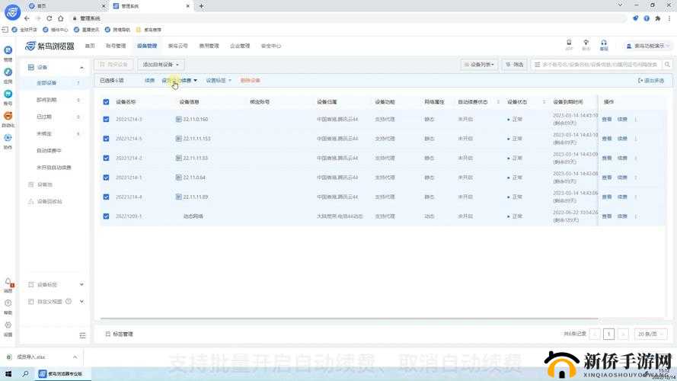
Task: Switch to the 费用管理 top tab
Action: pyautogui.click(x=209, y=46)
